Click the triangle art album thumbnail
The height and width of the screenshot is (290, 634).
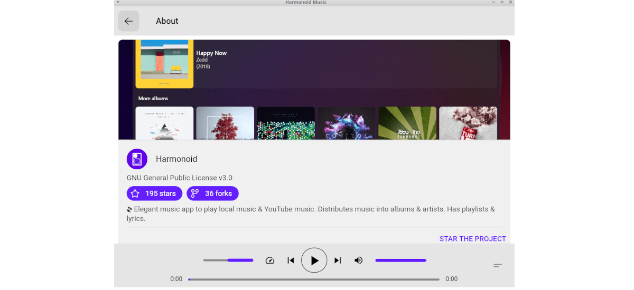coord(164,123)
